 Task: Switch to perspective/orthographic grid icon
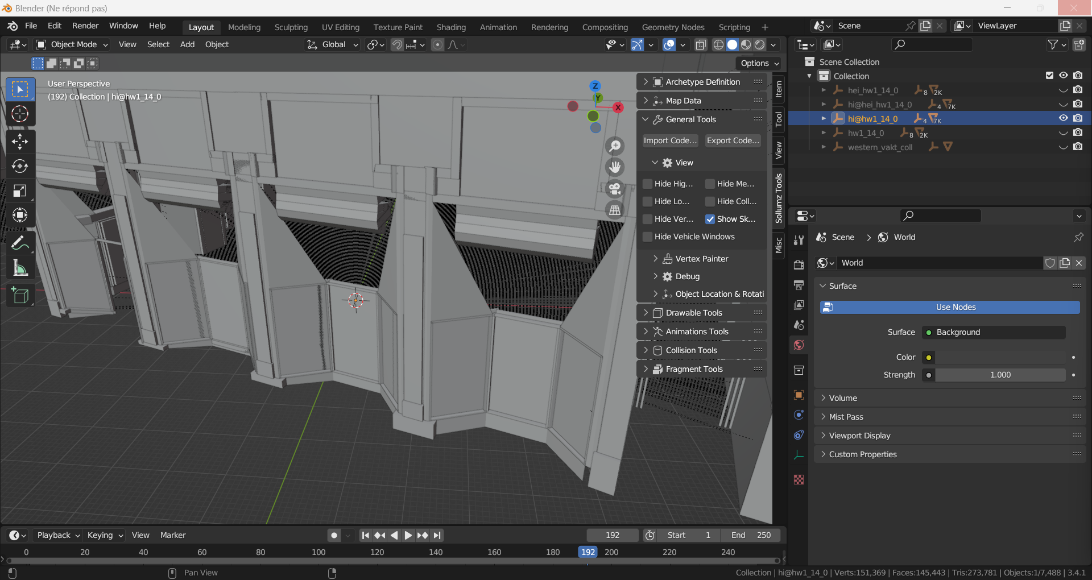pyautogui.click(x=615, y=210)
